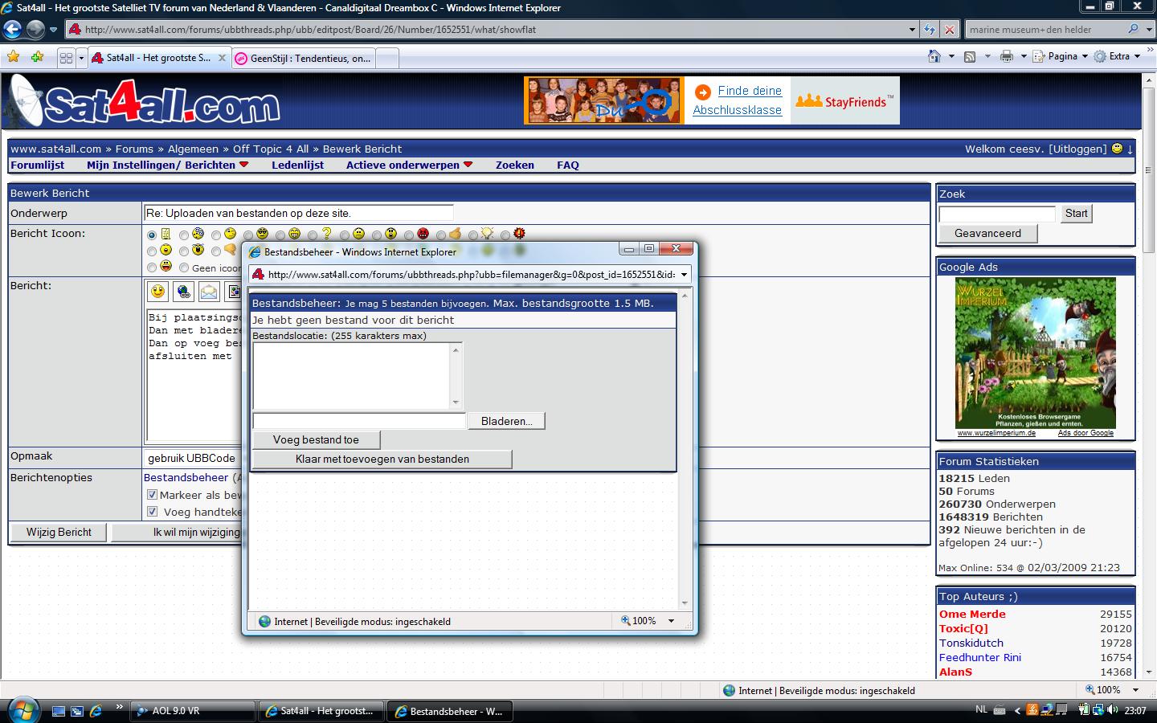Click the Extra gear icon

click(1100, 56)
